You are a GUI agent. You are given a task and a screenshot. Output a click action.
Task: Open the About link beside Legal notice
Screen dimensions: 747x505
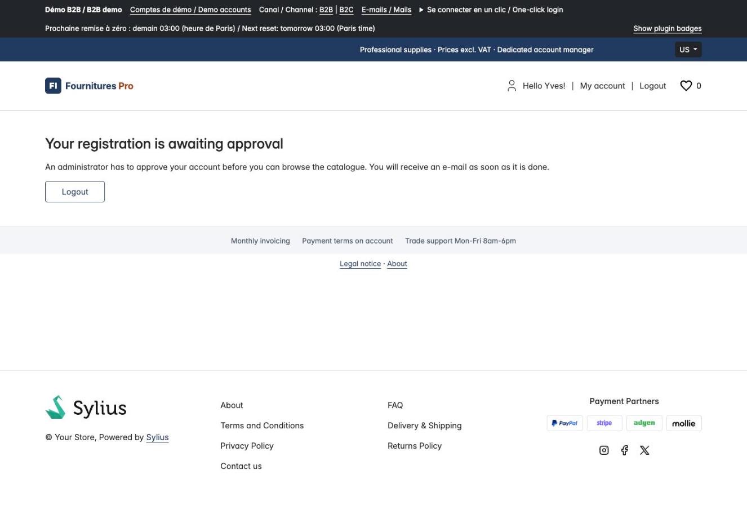pyautogui.click(x=397, y=264)
